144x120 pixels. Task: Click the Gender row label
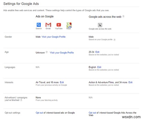[8, 37]
